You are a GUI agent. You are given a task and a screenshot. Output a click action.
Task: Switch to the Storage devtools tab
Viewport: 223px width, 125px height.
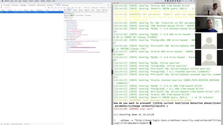[x=65, y=5]
